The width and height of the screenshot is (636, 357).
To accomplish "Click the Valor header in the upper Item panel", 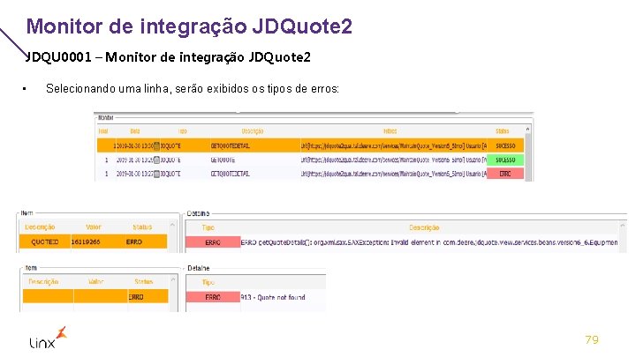I will 94,227.
